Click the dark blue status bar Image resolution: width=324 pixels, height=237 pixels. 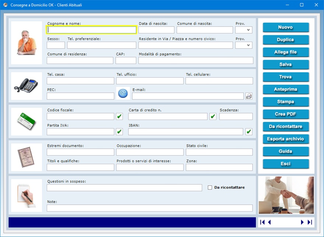click(x=132, y=222)
